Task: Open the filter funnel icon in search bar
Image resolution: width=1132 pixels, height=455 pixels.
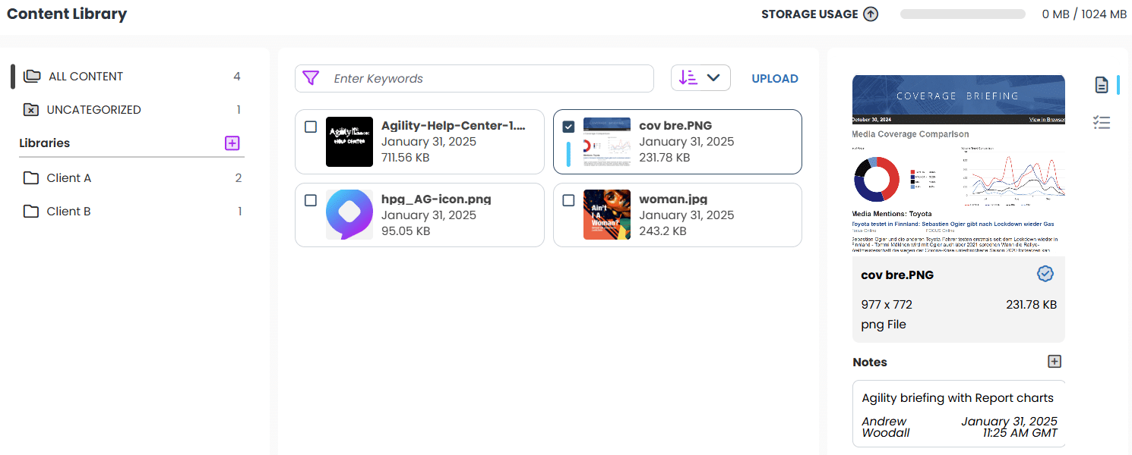Action: click(311, 78)
